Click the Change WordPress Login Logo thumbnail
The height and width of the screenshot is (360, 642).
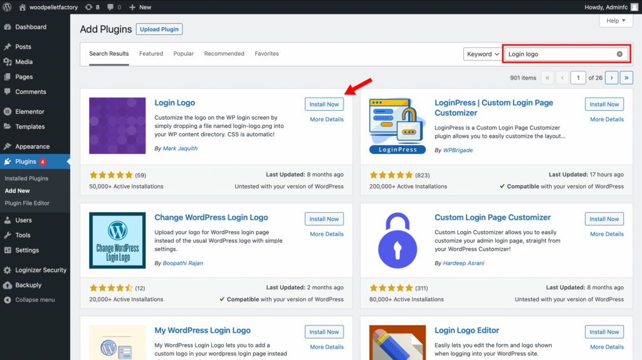117,240
